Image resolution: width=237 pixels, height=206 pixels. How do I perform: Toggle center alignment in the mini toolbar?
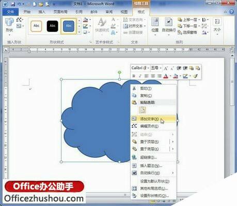(x=153, y=76)
